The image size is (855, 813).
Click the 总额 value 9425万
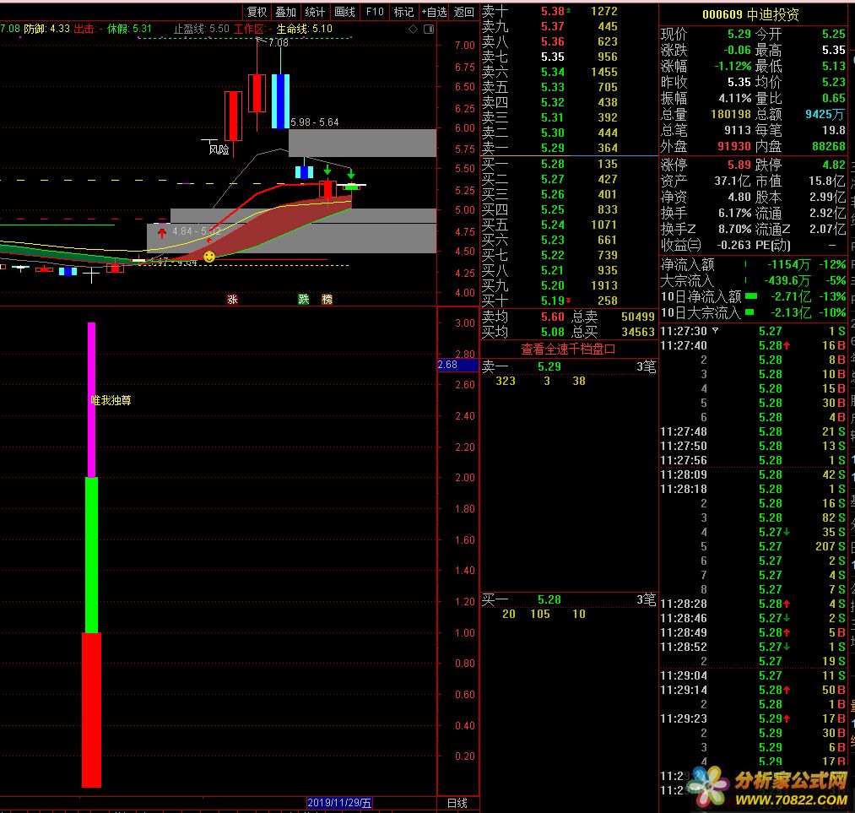825,114
